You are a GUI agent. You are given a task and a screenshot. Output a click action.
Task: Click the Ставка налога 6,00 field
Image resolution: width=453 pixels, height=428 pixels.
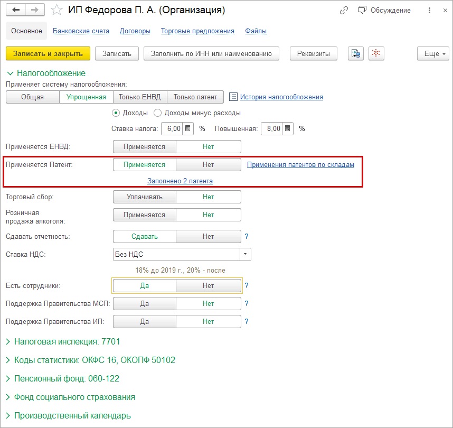pyautogui.click(x=172, y=128)
